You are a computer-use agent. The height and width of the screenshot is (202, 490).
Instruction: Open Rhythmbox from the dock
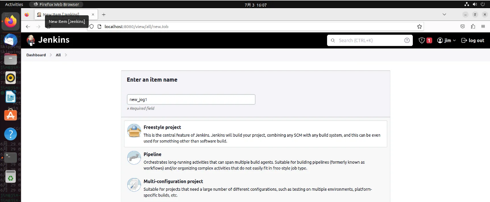pyautogui.click(x=11, y=78)
